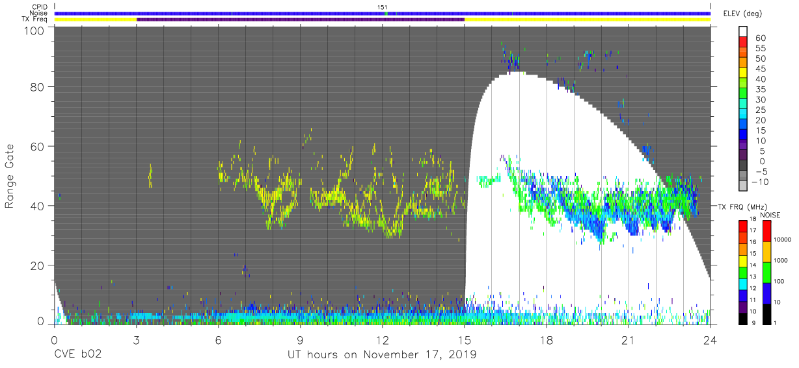Viewport: 799px width, 368px height.
Task: Click the 'Noise' label at top left
Action: click(x=39, y=13)
